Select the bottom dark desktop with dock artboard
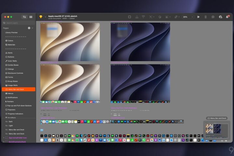Viewport: 234px width, 156px height. point(140,84)
